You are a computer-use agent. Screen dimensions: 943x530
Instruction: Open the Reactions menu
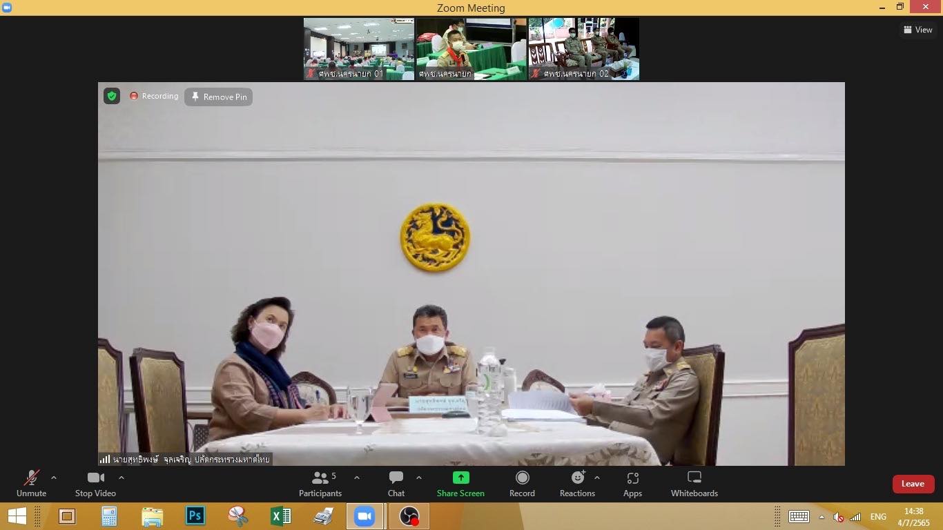577,483
